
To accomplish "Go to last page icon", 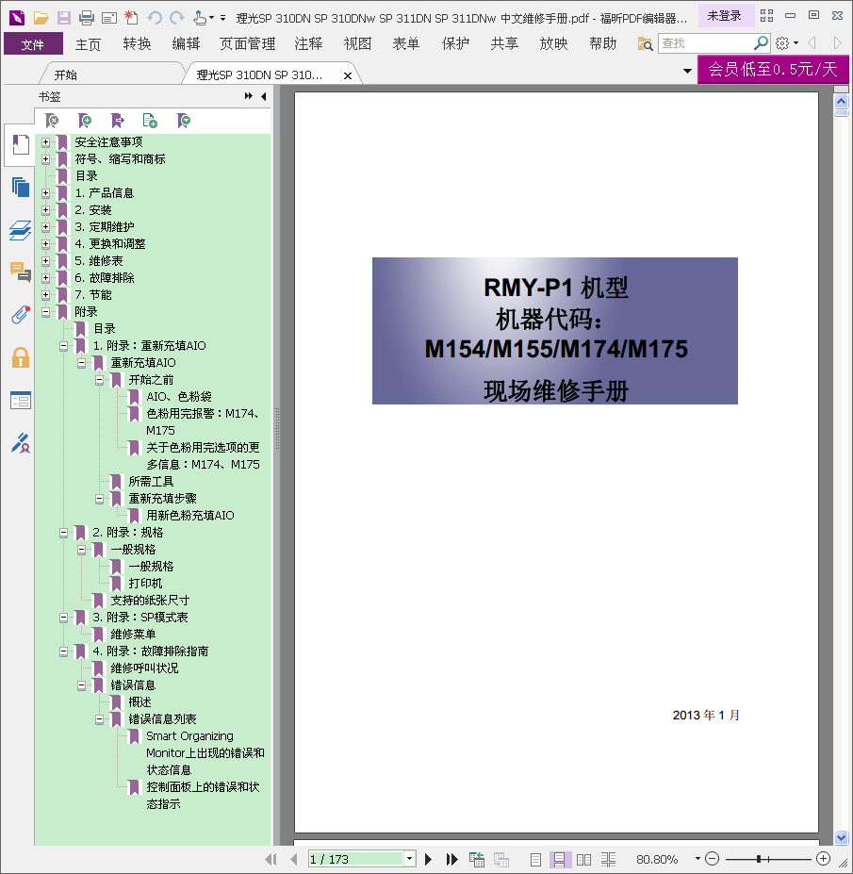I will pos(451,859).
